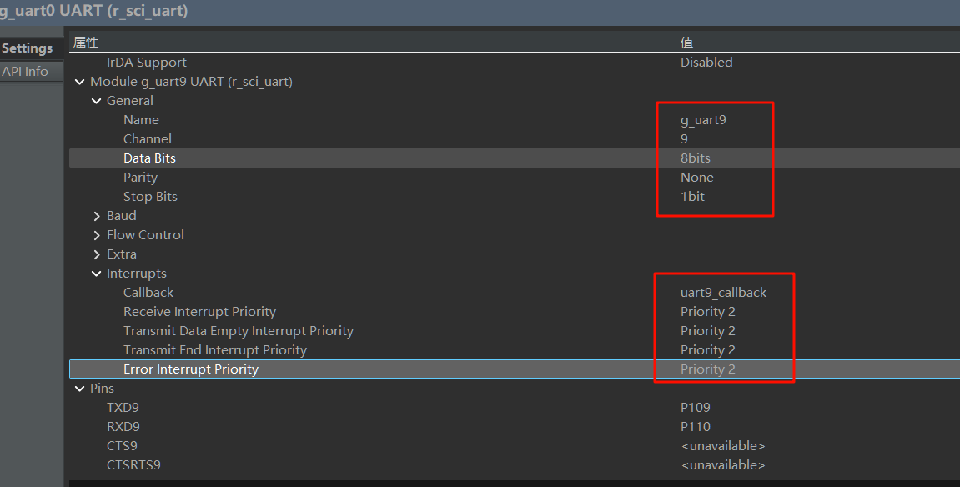Open Error Interrupt Priority 2 value
This screenshot has height=487, width=960.
tap(708, 369)
